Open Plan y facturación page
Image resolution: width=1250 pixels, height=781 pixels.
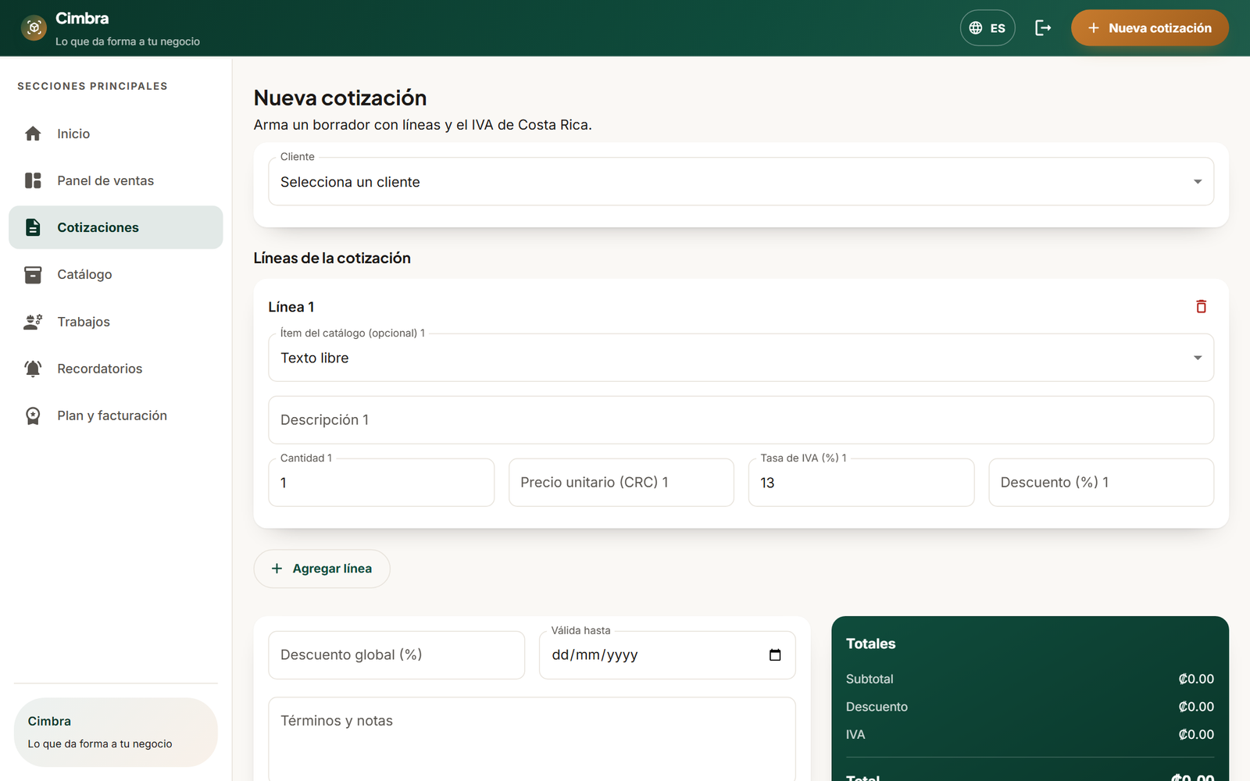(x=116, y=415)
